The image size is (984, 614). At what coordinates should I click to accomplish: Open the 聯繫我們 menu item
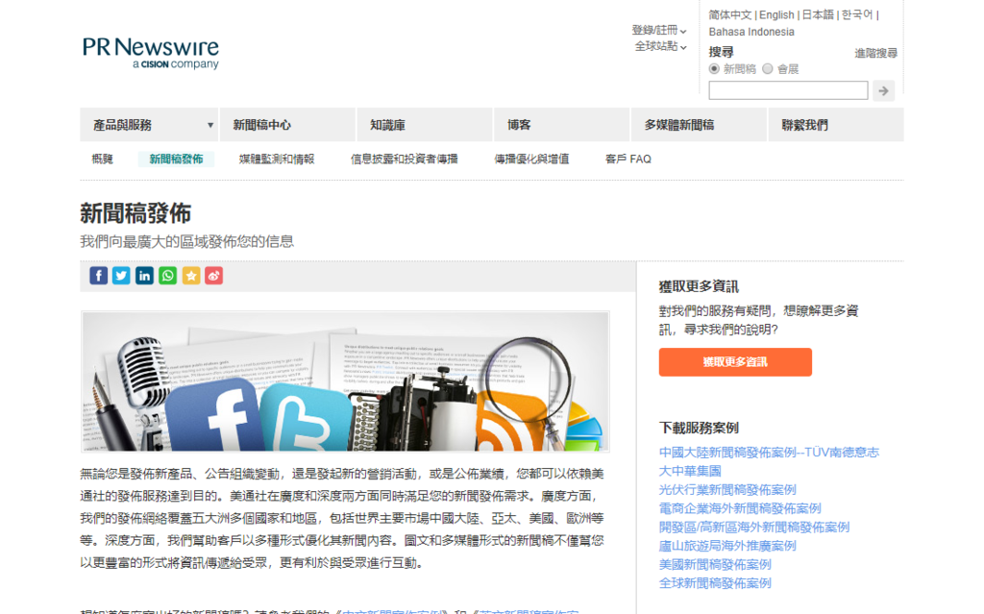click(x=836, y=125)
